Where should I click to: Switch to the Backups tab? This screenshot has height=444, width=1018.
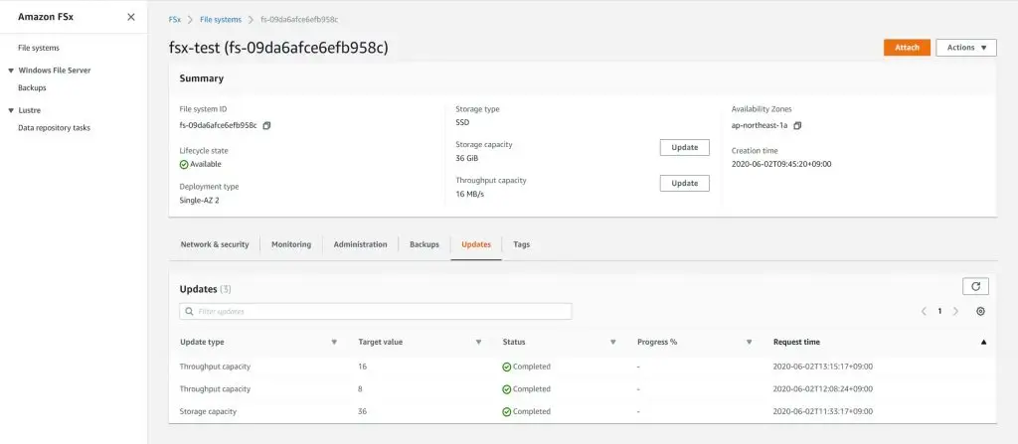tap(424, 244)
